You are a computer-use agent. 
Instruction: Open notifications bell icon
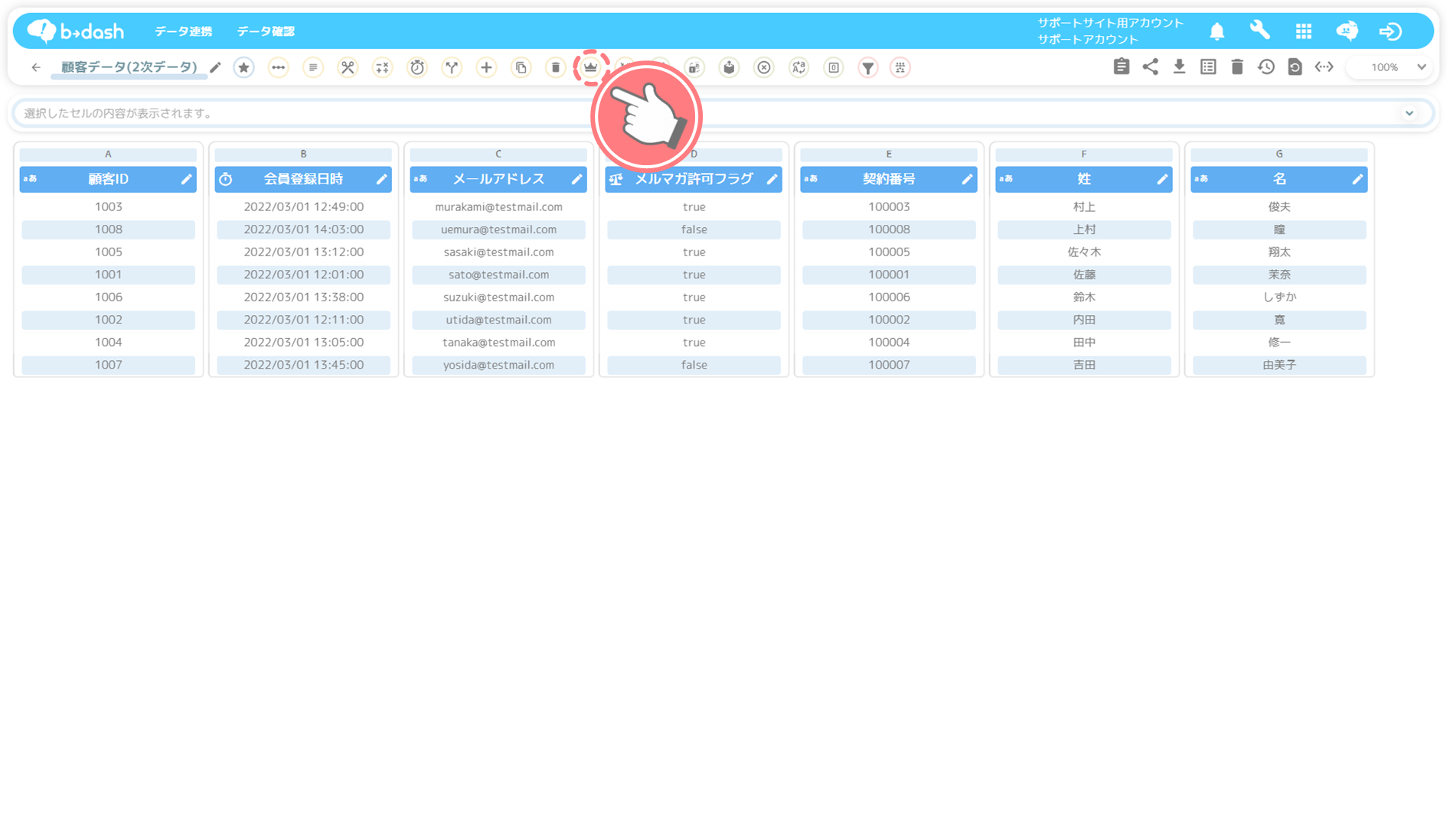pyautogui.click(x=1217, y=31)
